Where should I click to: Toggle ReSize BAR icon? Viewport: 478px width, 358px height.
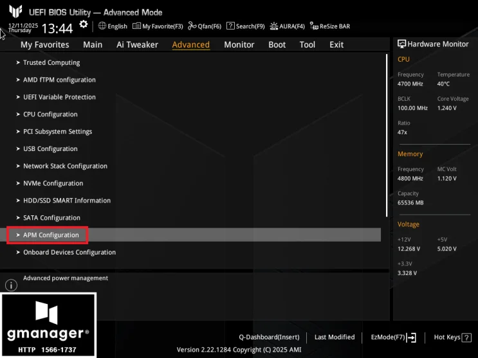point(314,26)
